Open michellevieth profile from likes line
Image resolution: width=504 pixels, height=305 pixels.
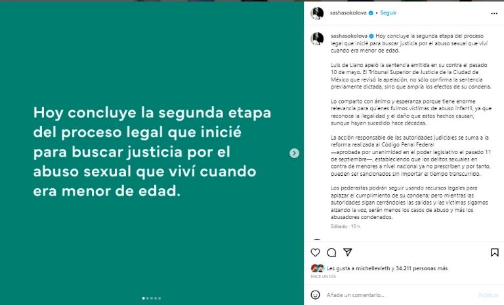(x=373, y=268)
